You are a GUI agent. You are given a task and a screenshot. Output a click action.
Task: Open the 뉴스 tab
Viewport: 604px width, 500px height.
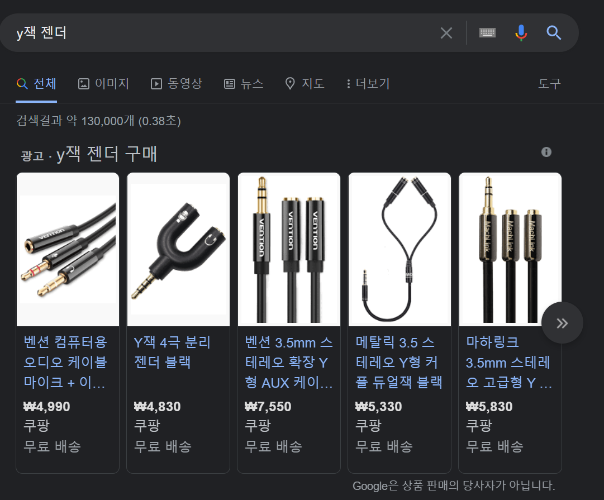[244, 84]
